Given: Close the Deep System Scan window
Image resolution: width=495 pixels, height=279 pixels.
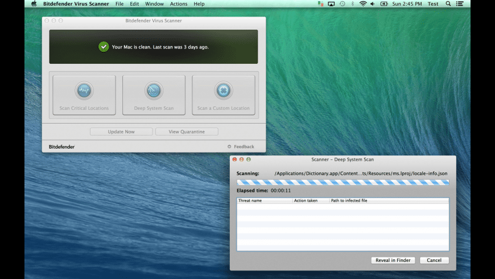Looking at the screenshot, I should tap(234, 159).
